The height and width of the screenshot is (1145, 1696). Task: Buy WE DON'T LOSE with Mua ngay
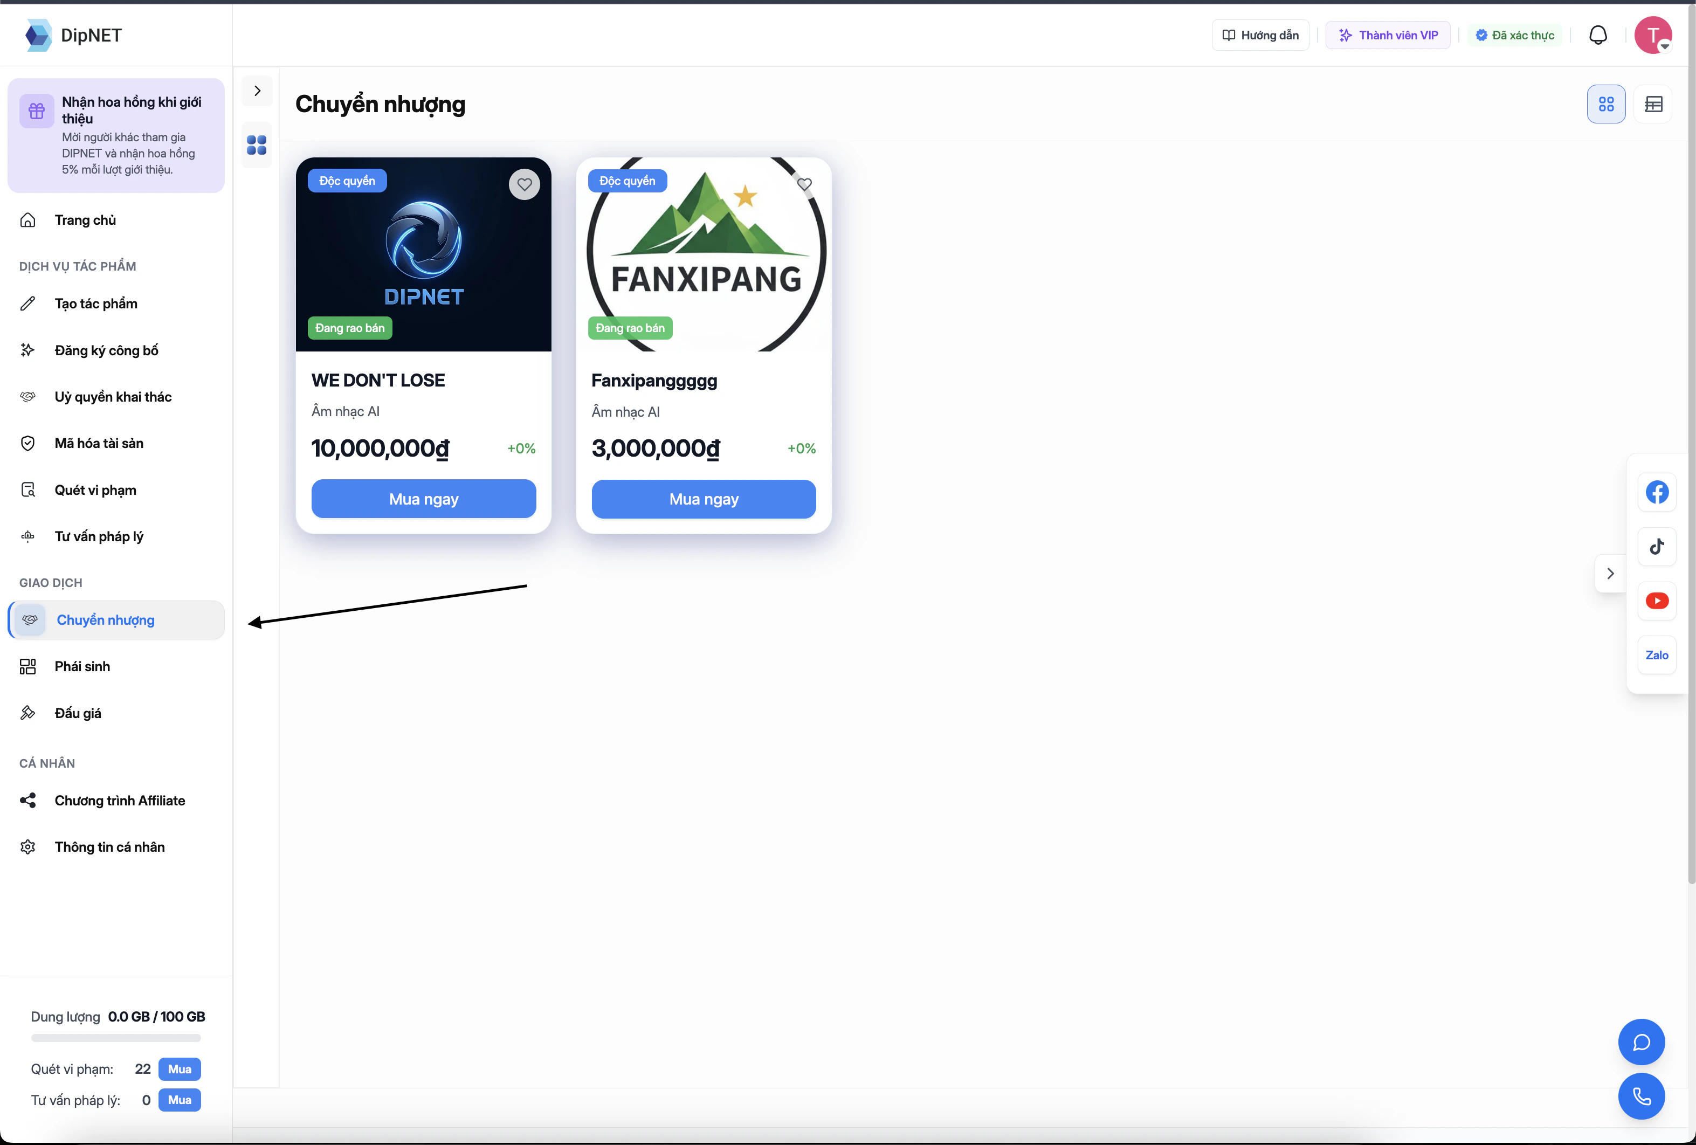423,499
